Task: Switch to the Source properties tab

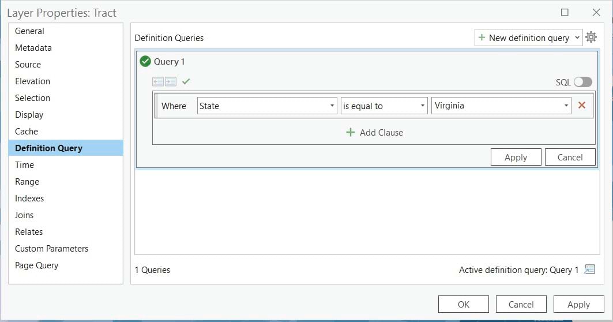Action: [x=28, y=65]
